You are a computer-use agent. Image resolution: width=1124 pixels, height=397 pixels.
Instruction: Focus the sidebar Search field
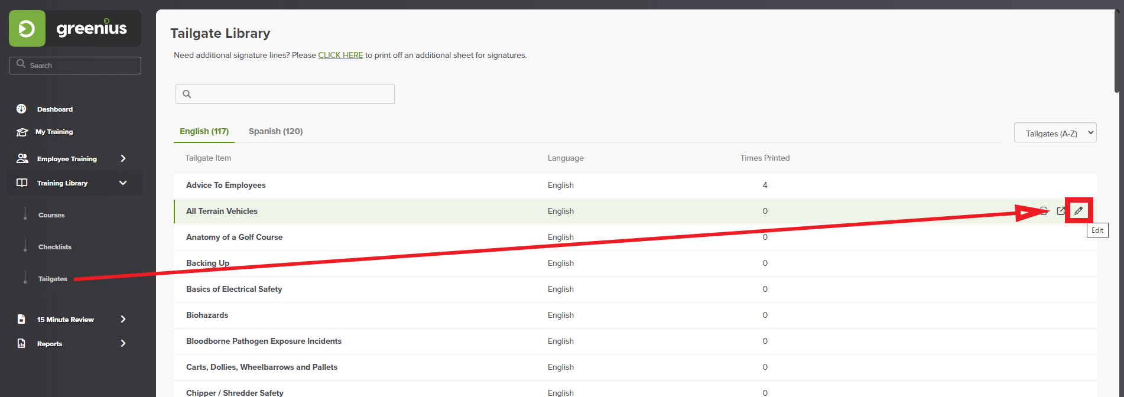point(75,66)
